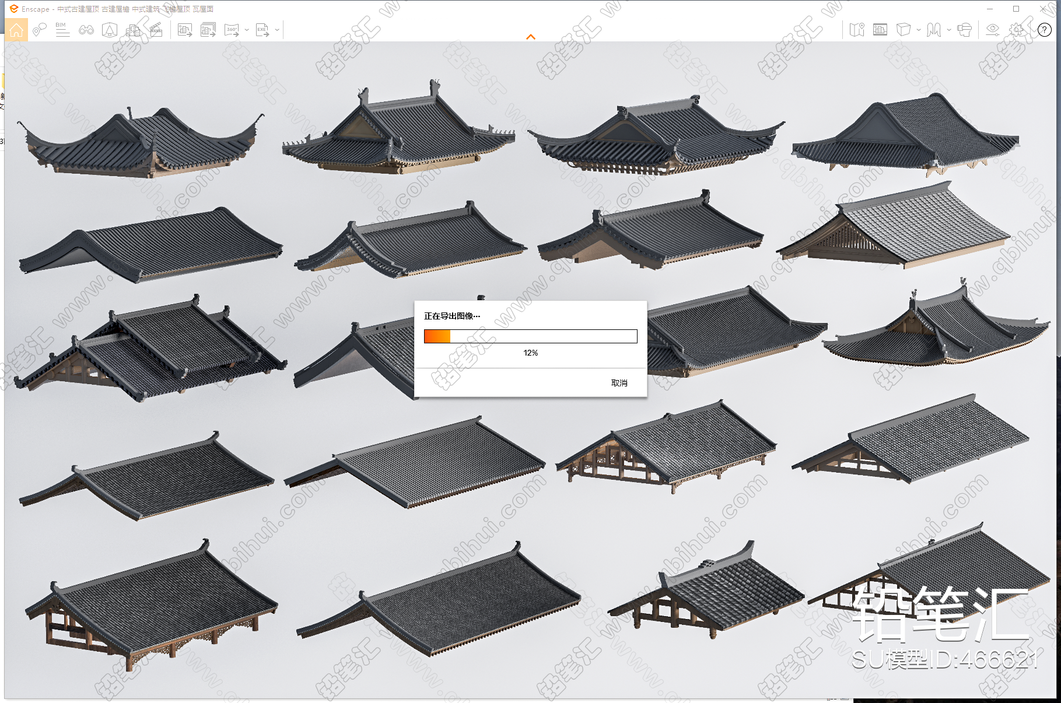Open view management binoculars icon
This screenshot has height=703, width=1061.
coord(86,30)
